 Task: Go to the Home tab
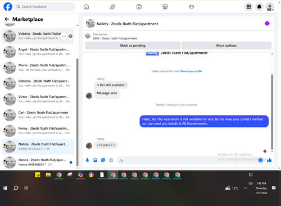86,7
